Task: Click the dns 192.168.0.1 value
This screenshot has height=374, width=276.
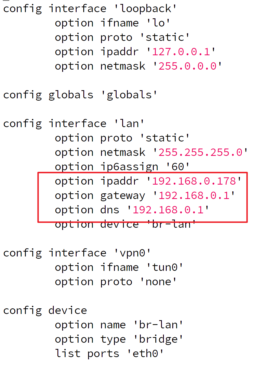Action: point(168,210)
